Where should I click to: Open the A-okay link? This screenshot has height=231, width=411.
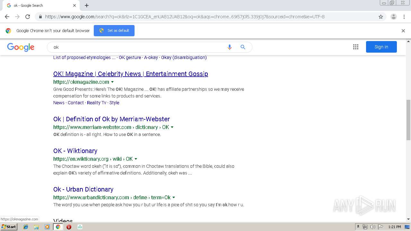click(x=151, y=57)
